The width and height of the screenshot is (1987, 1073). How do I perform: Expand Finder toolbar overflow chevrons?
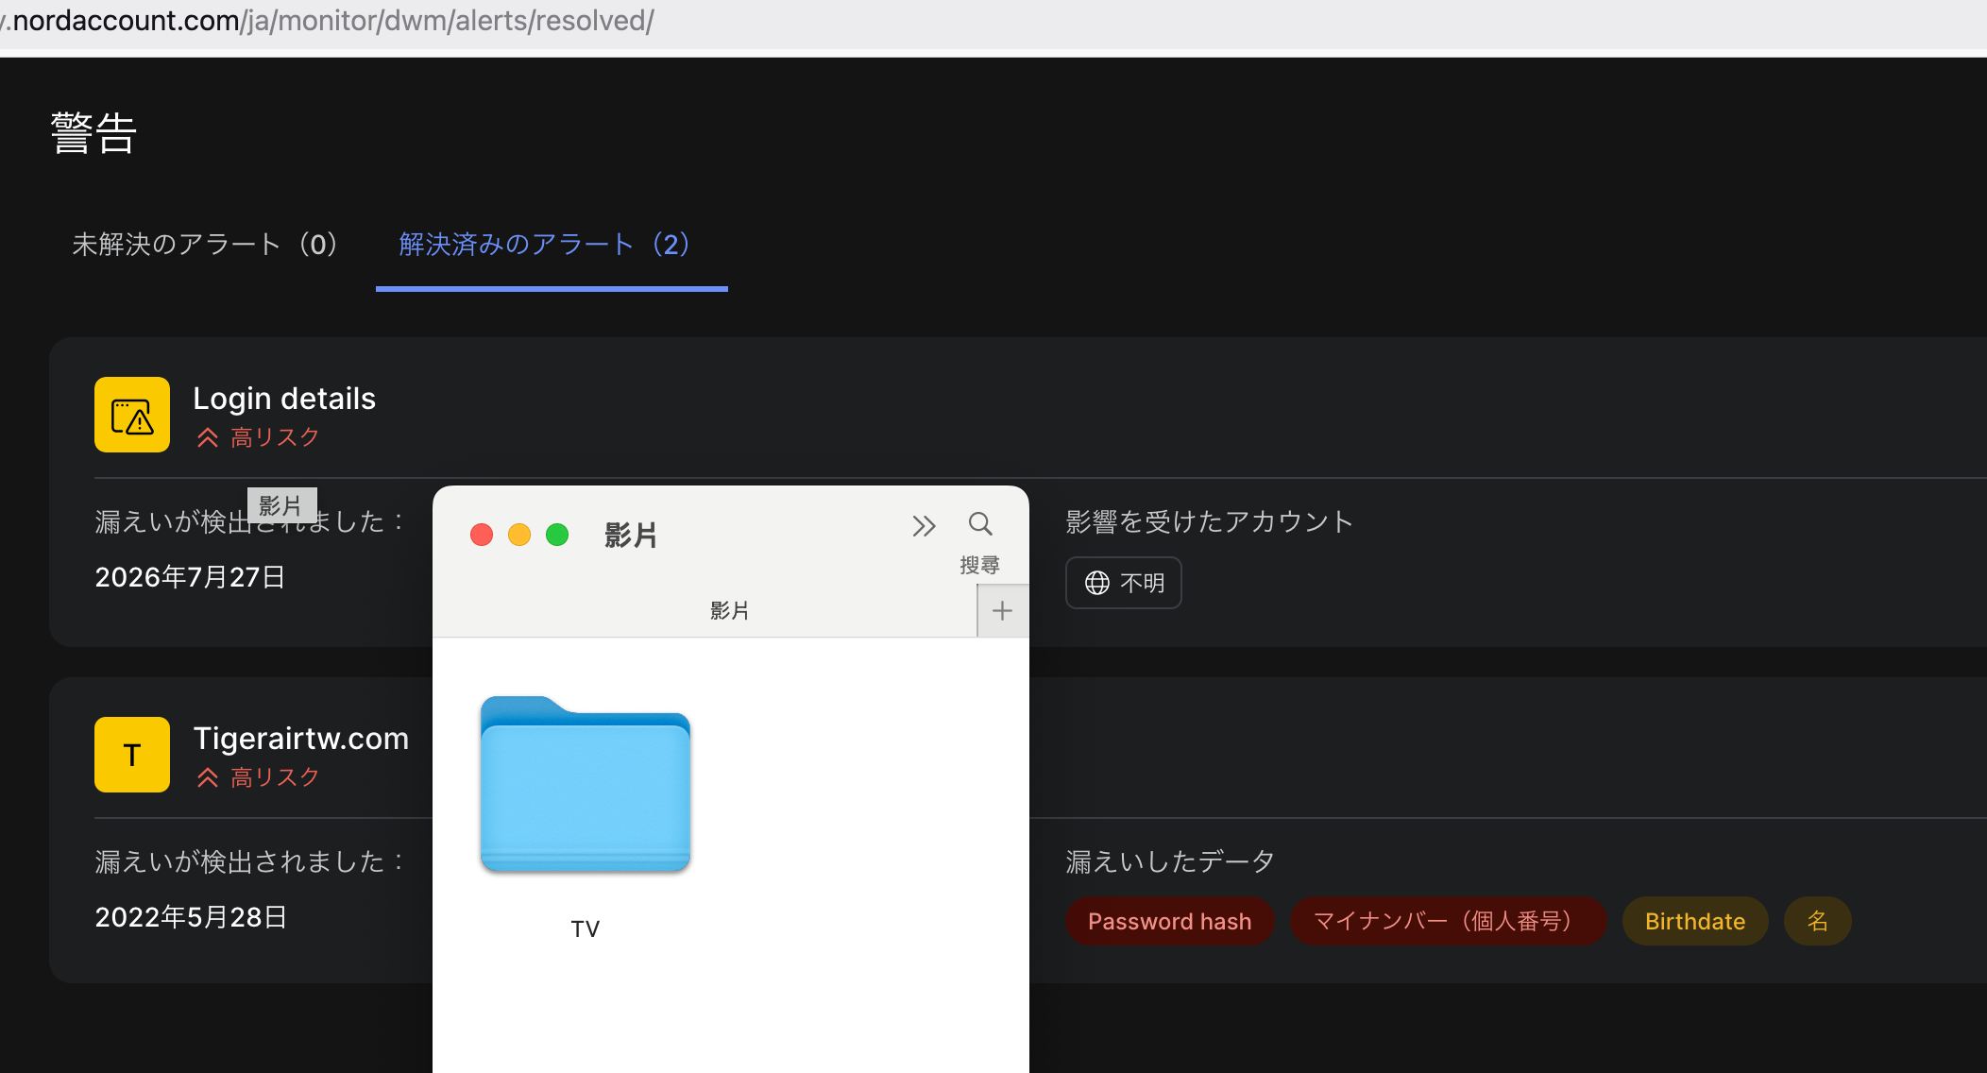924,526
